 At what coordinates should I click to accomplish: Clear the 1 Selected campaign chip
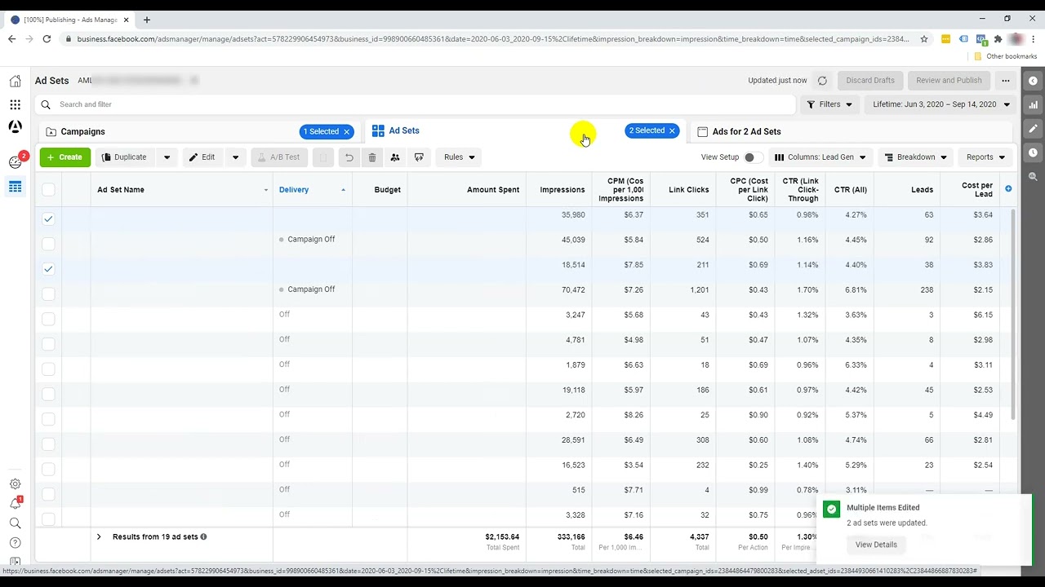346,131
